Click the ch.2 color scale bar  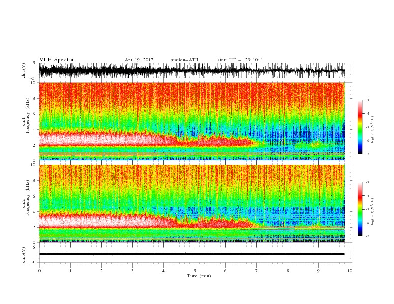(x=360, y=209)
